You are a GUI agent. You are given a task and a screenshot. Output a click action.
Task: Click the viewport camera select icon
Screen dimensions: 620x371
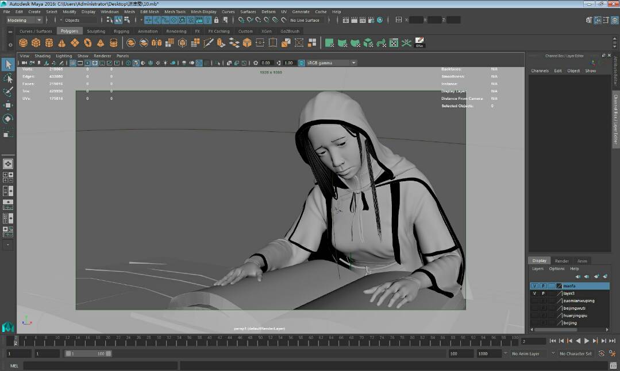point(25,63)
